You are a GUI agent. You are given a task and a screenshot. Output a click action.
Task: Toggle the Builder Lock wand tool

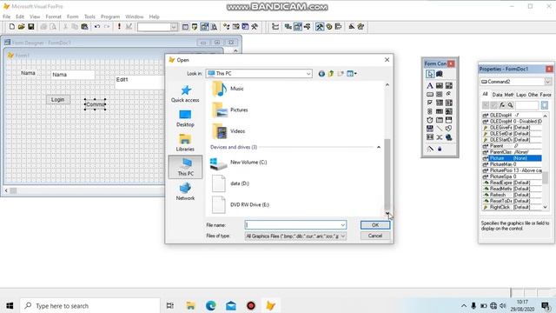click(430, 149)
